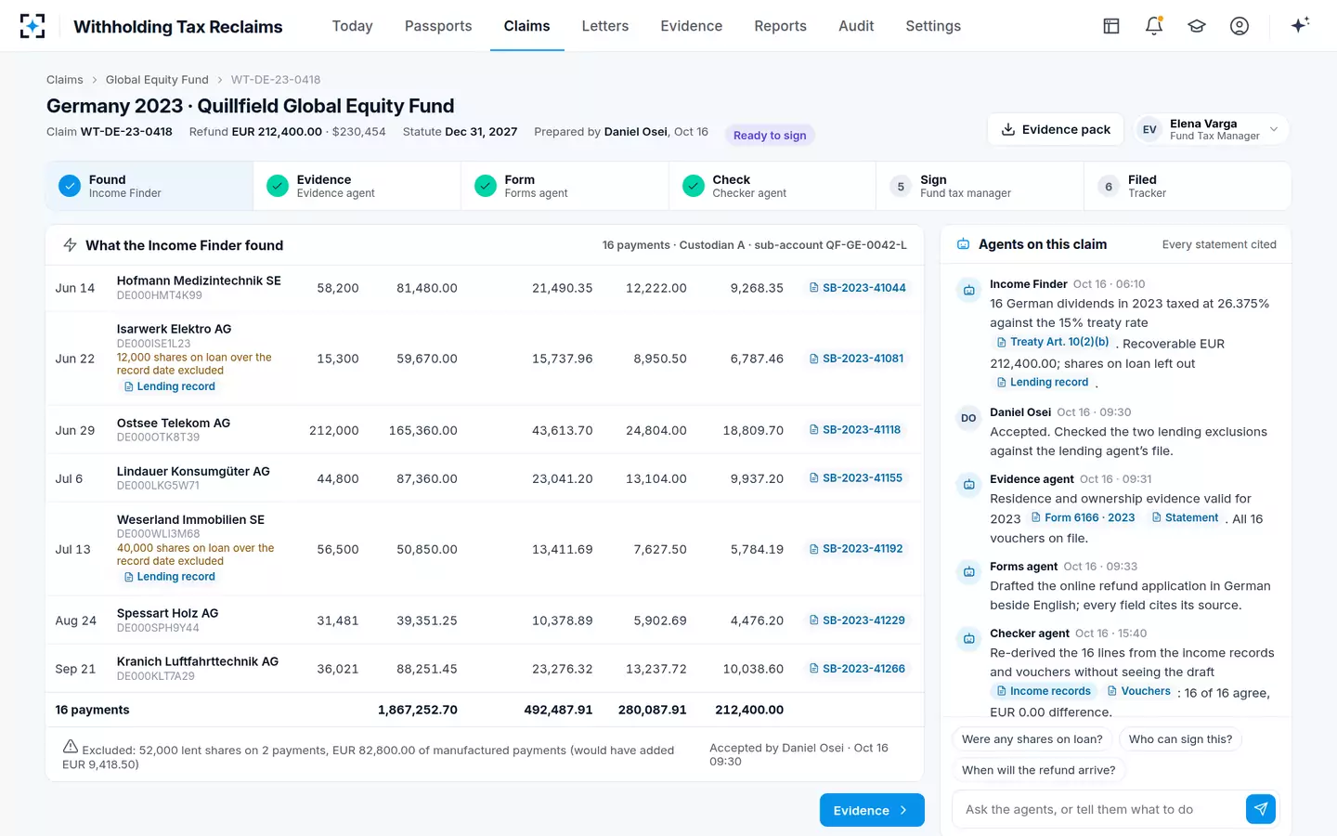
Task: Open the user profile icon
Action: tap(1240, 26)
